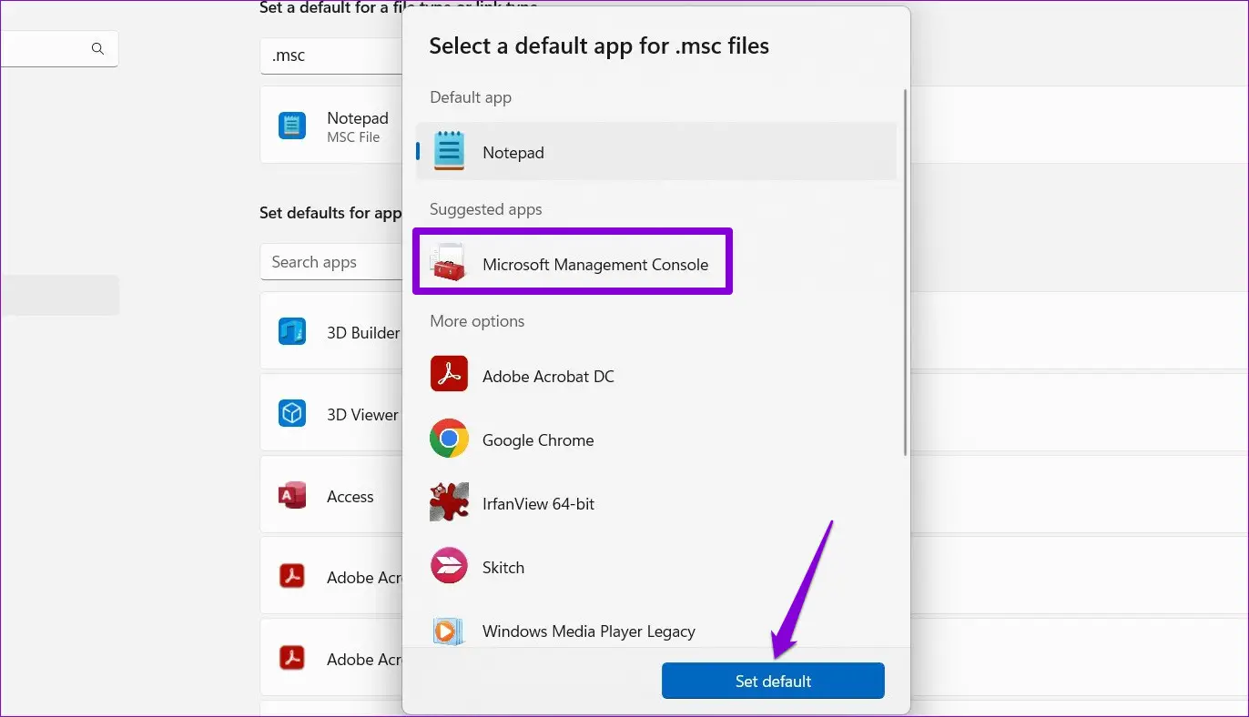Click the Adobe Acrobat DC icon
1249x717 pixels.
coord(449,376)
